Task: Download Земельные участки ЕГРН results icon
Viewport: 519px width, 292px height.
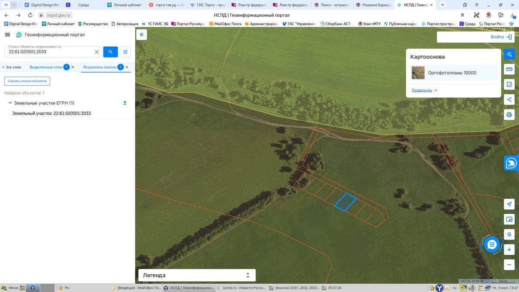Action: 125,103
